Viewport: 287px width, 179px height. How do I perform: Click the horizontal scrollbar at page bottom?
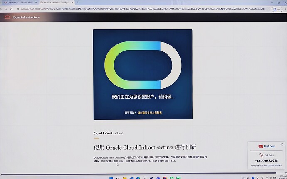[139, 173]
